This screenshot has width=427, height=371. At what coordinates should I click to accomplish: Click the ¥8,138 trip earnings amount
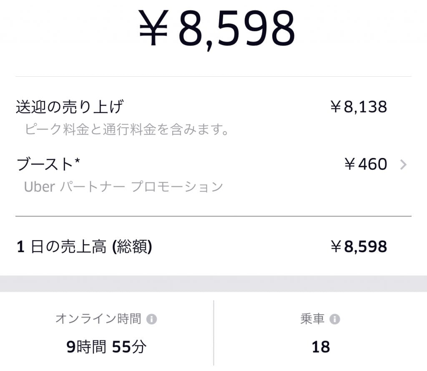tap(359, 107)
